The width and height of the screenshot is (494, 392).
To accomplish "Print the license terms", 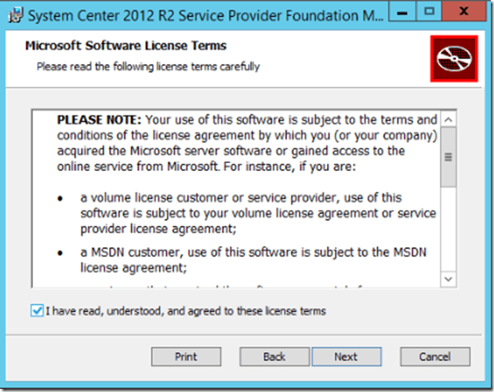I will click(186, 357).
